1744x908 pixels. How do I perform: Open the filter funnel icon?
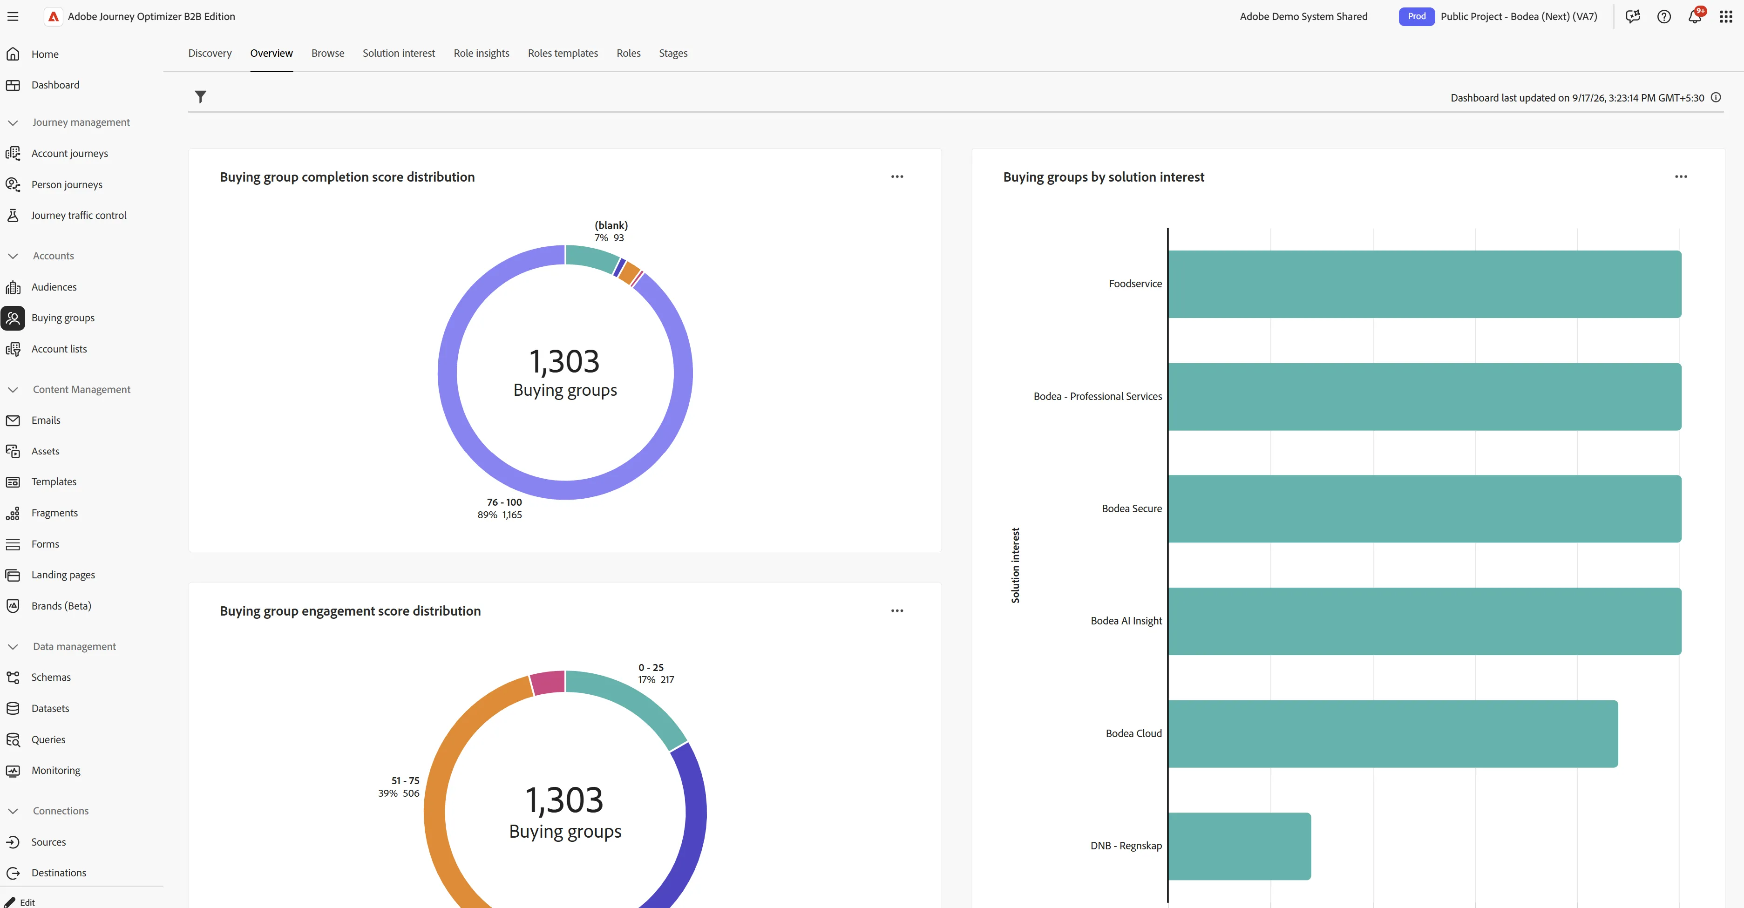coord(200,97)
